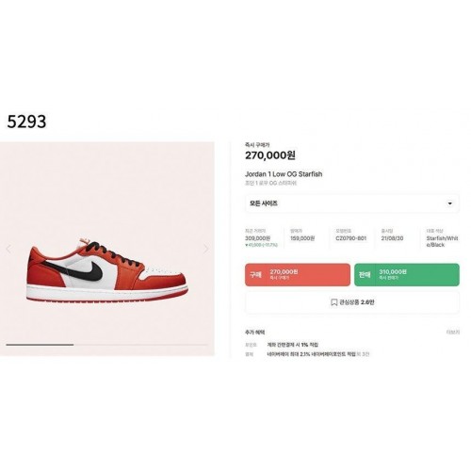The height and width of the screenshot is (471, 471).
Task: Open the size selector dropdown arrow
Action: [449, 203]
